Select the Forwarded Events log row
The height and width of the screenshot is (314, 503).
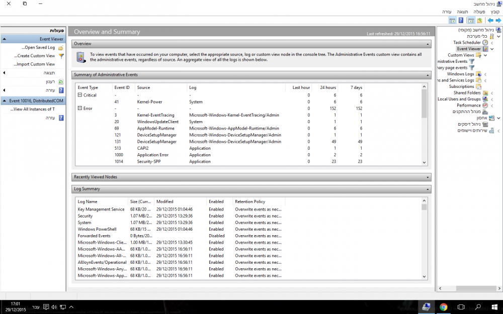pos(180,236)
